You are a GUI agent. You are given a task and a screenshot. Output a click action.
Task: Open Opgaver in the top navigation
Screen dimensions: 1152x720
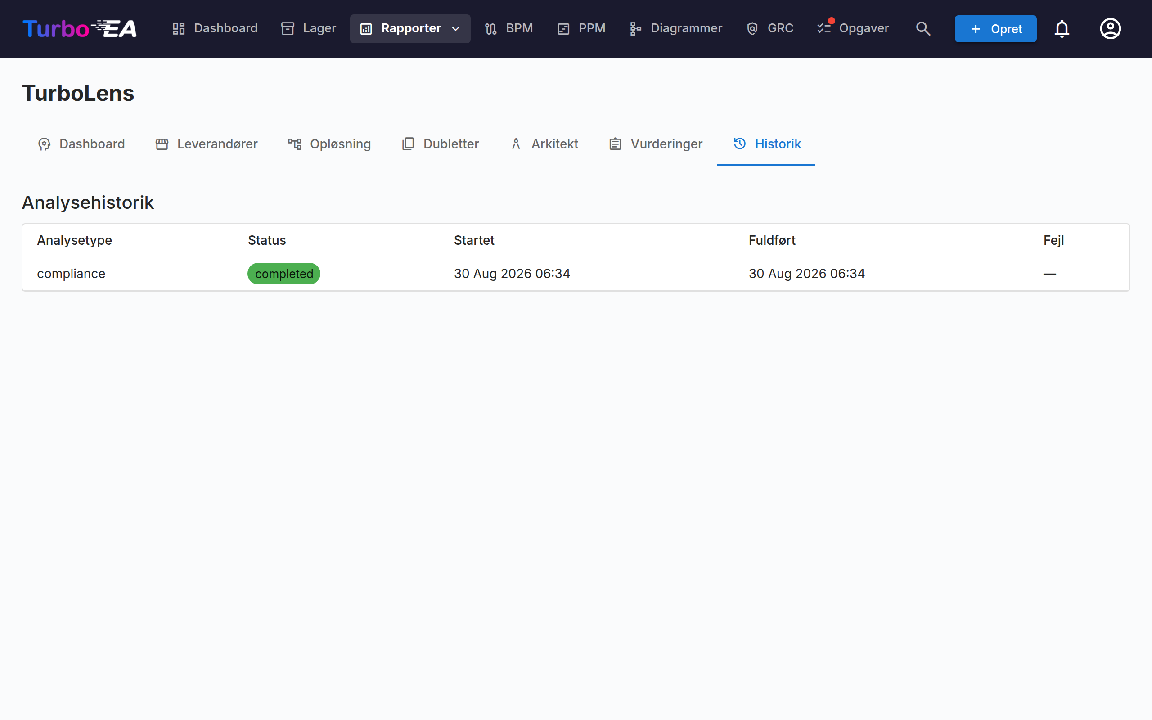pyautogui.click(x=853, y=28)
